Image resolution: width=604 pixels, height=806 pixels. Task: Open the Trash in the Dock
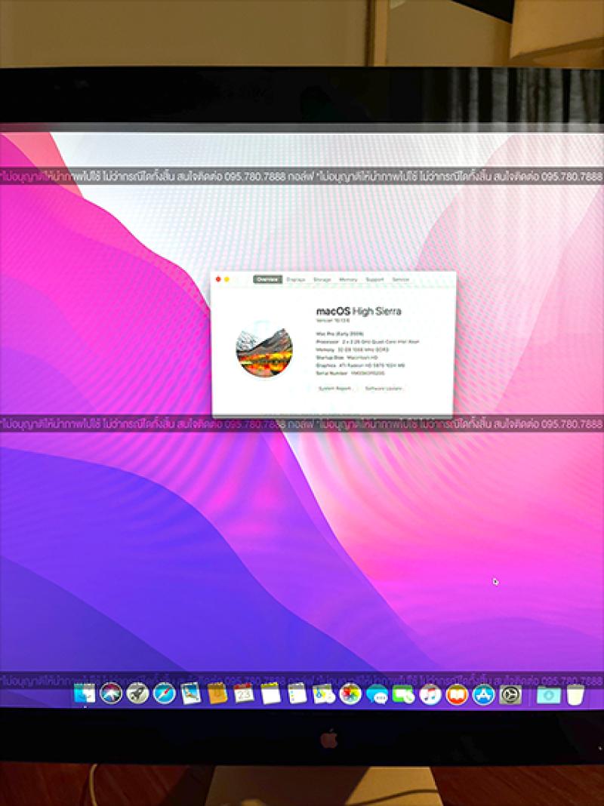tap(576, 695)
